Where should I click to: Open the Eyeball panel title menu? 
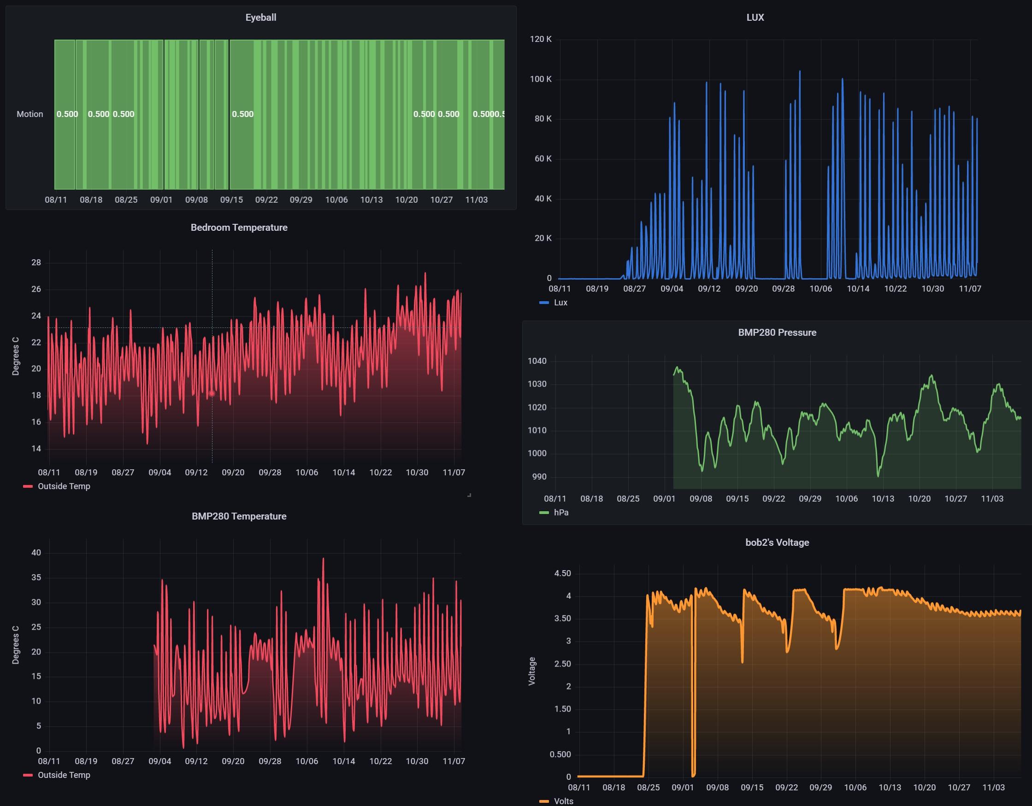coord(260,18)
